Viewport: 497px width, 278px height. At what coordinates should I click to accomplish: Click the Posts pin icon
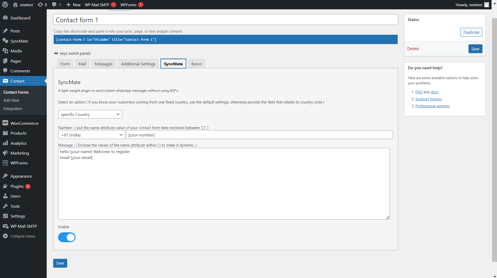(5, 31)
